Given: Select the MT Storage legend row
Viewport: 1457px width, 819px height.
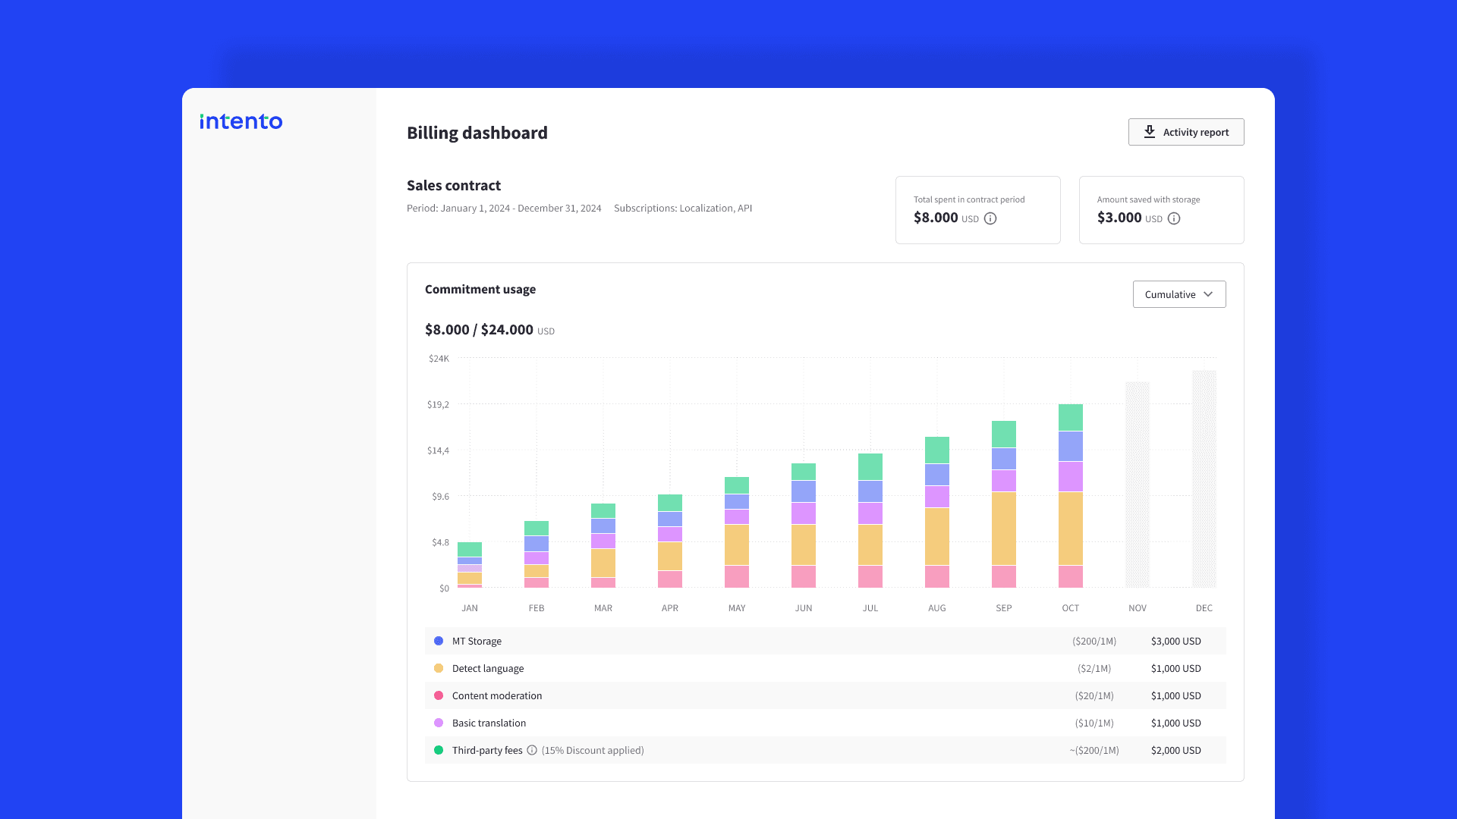Looking at the screenshot, I should click(x=825, y=641).
